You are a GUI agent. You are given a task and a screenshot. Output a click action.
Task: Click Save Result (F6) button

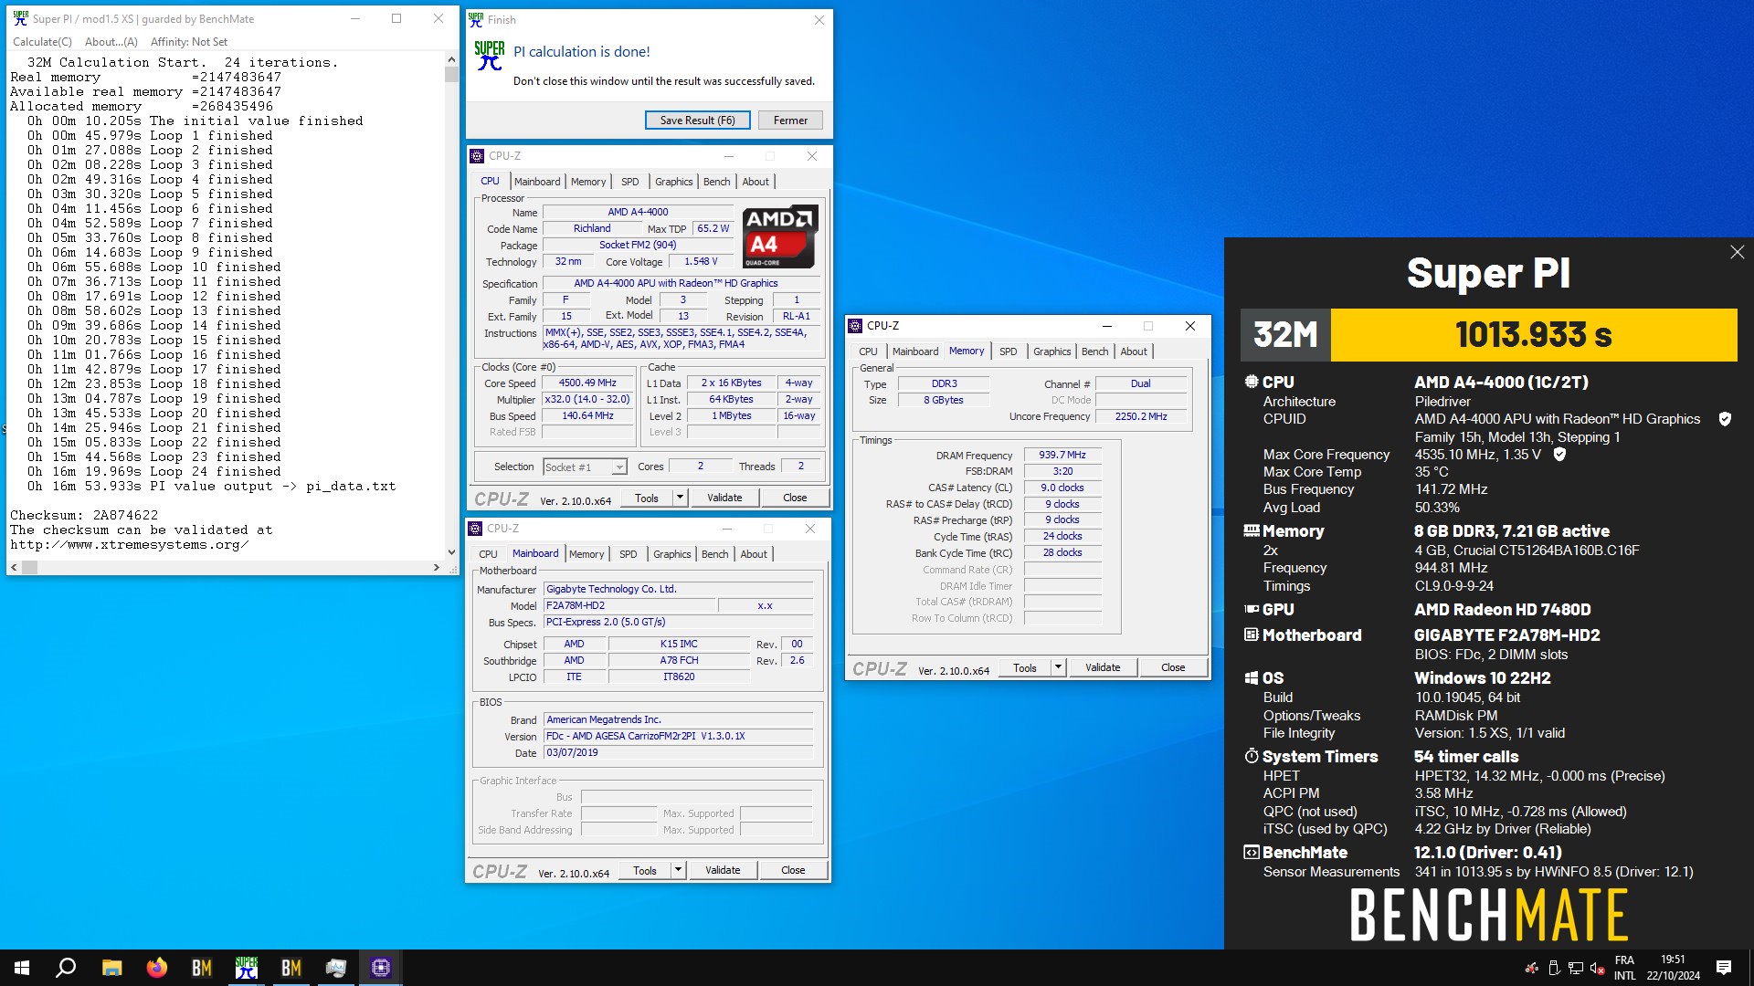click(x=698, y=120)
